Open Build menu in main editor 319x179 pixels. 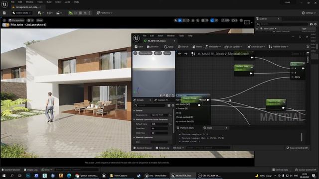coord(49,2)
